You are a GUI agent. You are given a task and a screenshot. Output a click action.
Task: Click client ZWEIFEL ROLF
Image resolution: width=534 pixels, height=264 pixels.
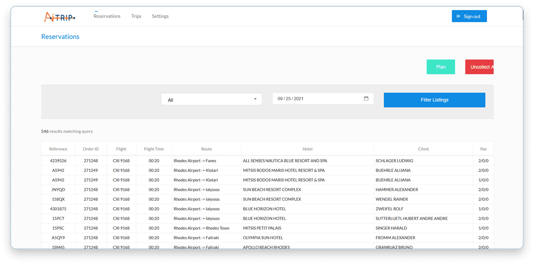[390, 209]
